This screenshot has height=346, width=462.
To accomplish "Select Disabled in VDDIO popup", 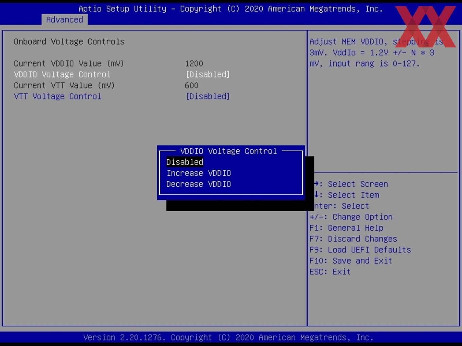I will click(x=184, y=162).
